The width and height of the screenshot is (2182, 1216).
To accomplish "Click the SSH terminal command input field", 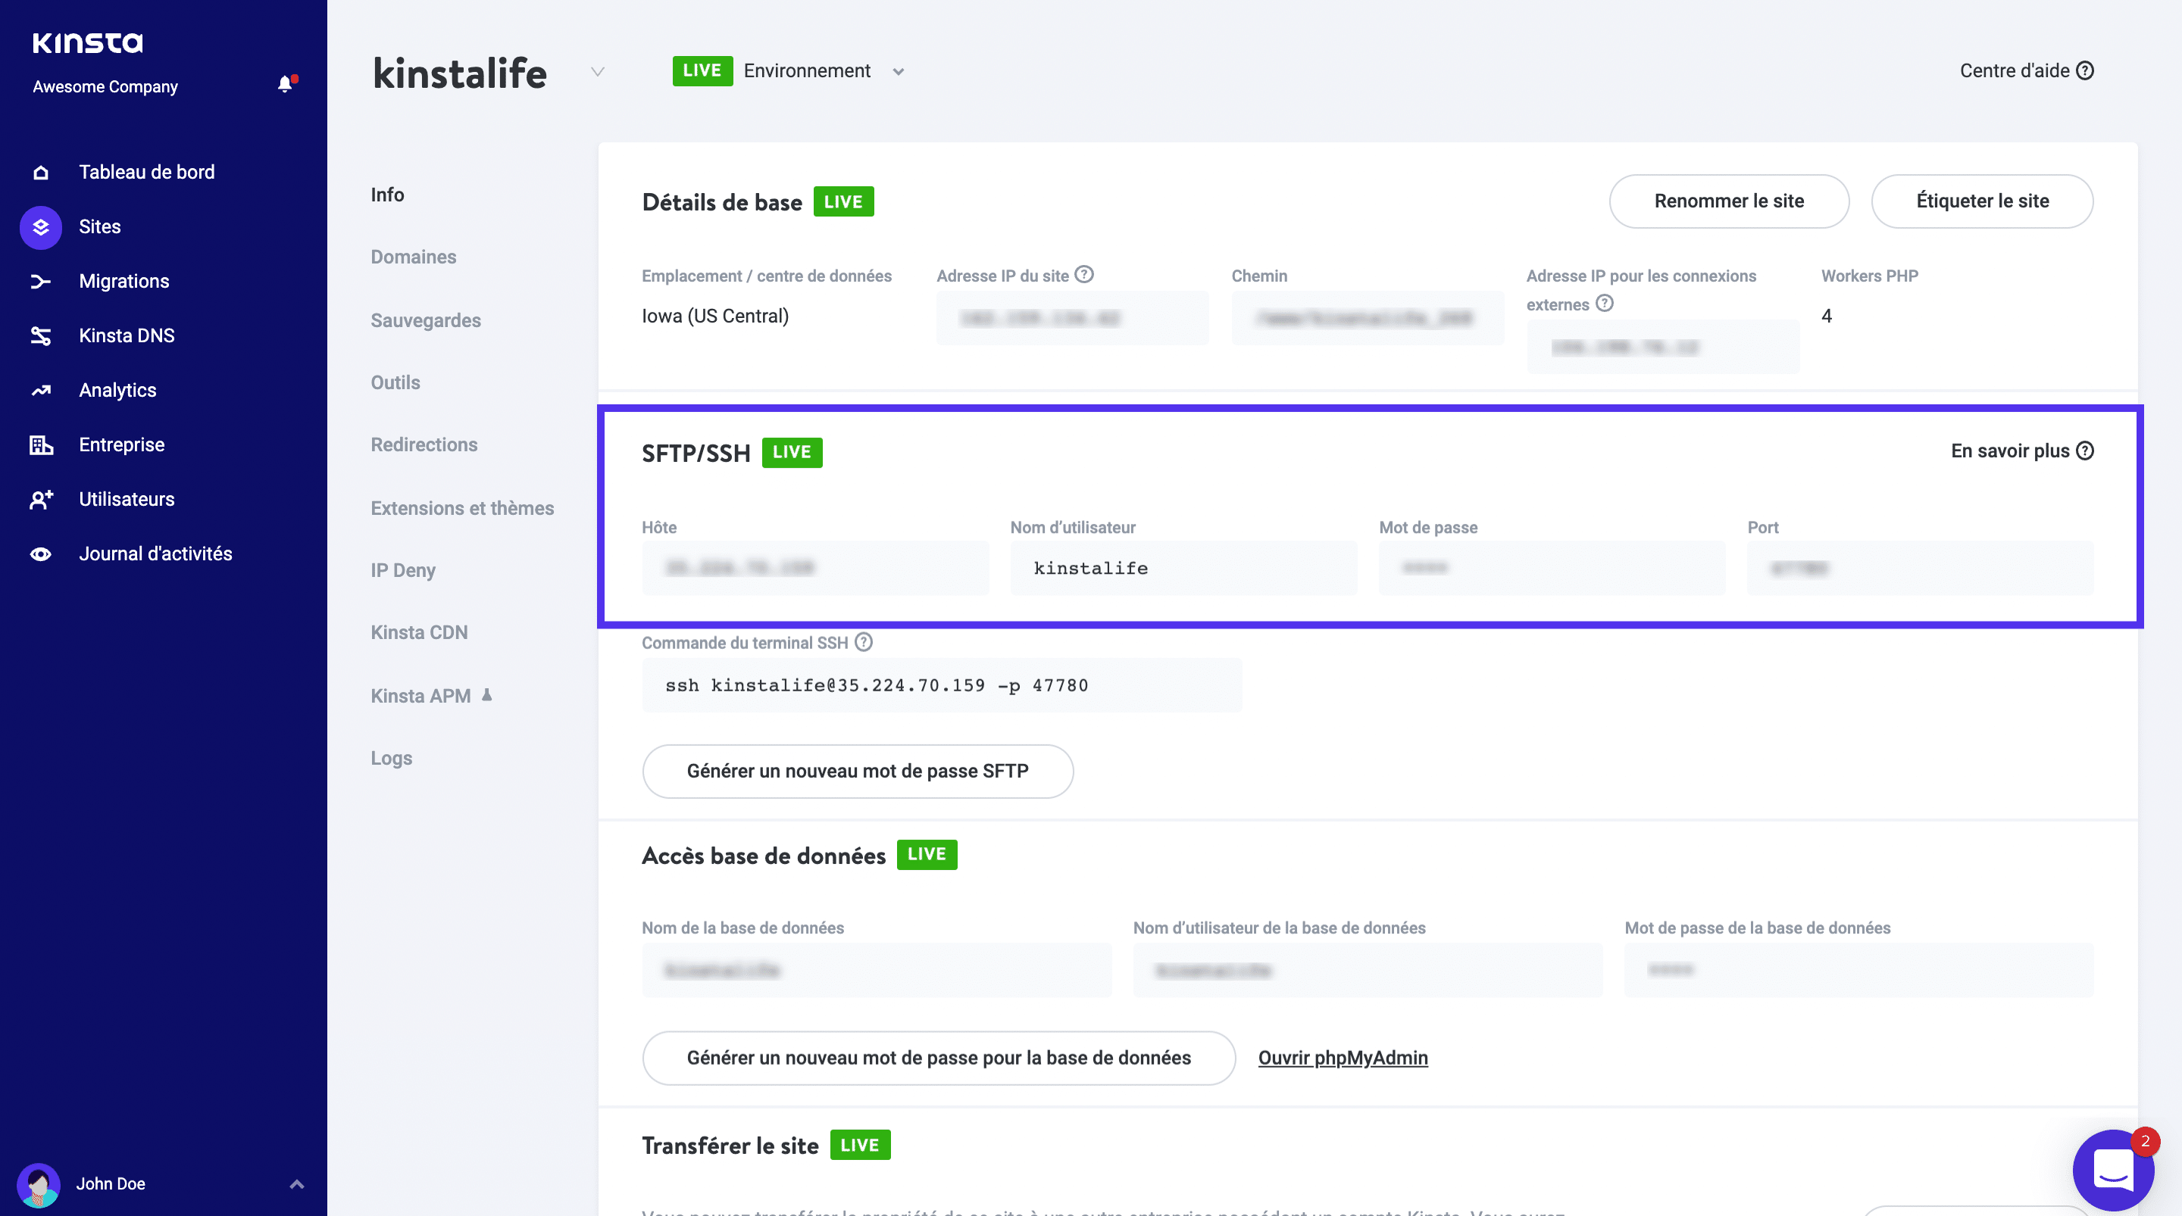I will click(942, 686).
